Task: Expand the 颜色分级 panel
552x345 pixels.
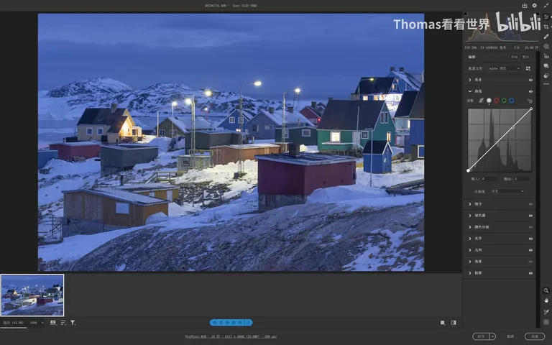Action: [x=470, y=227]
